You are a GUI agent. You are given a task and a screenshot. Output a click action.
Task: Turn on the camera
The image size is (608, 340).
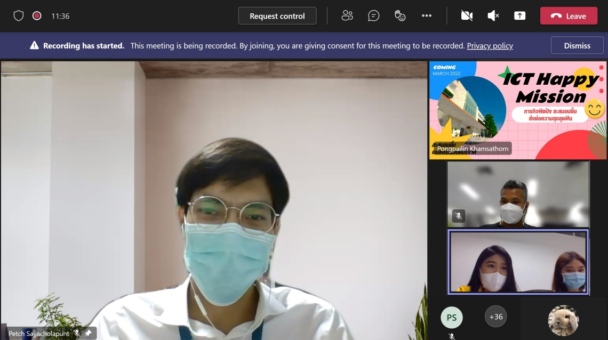pyautogui.click(x=467, y=16)
